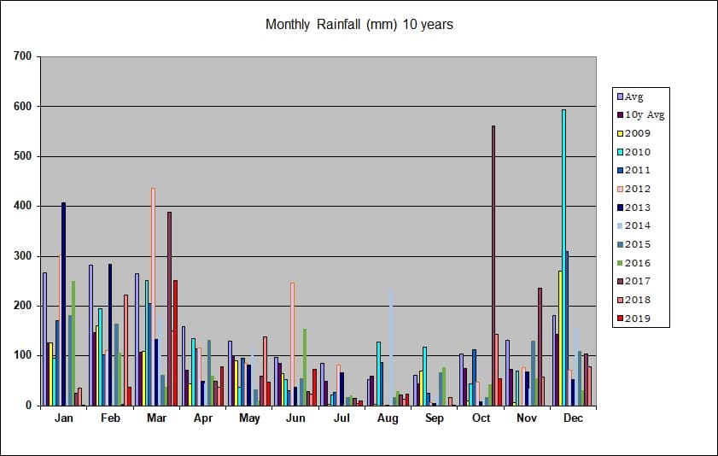Click the 700 y-axis value label

(x=22, y=56)
